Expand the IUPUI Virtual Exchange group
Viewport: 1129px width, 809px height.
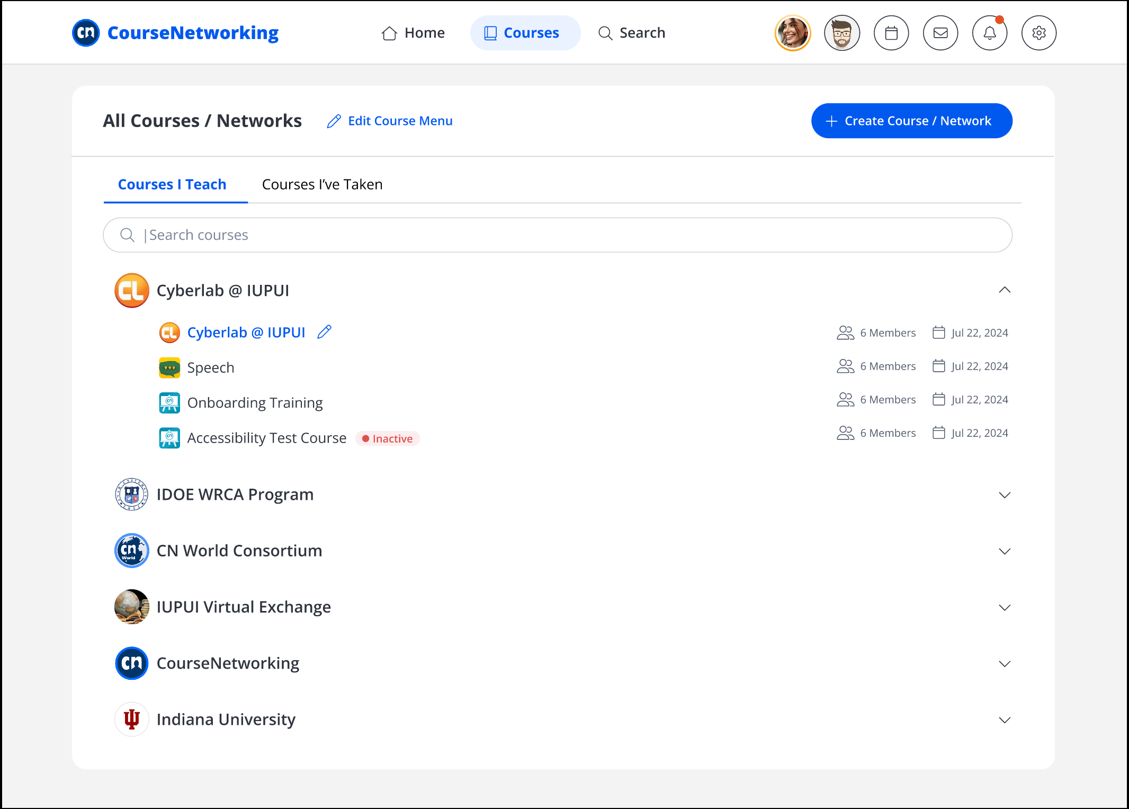(x=1005, y=607)
